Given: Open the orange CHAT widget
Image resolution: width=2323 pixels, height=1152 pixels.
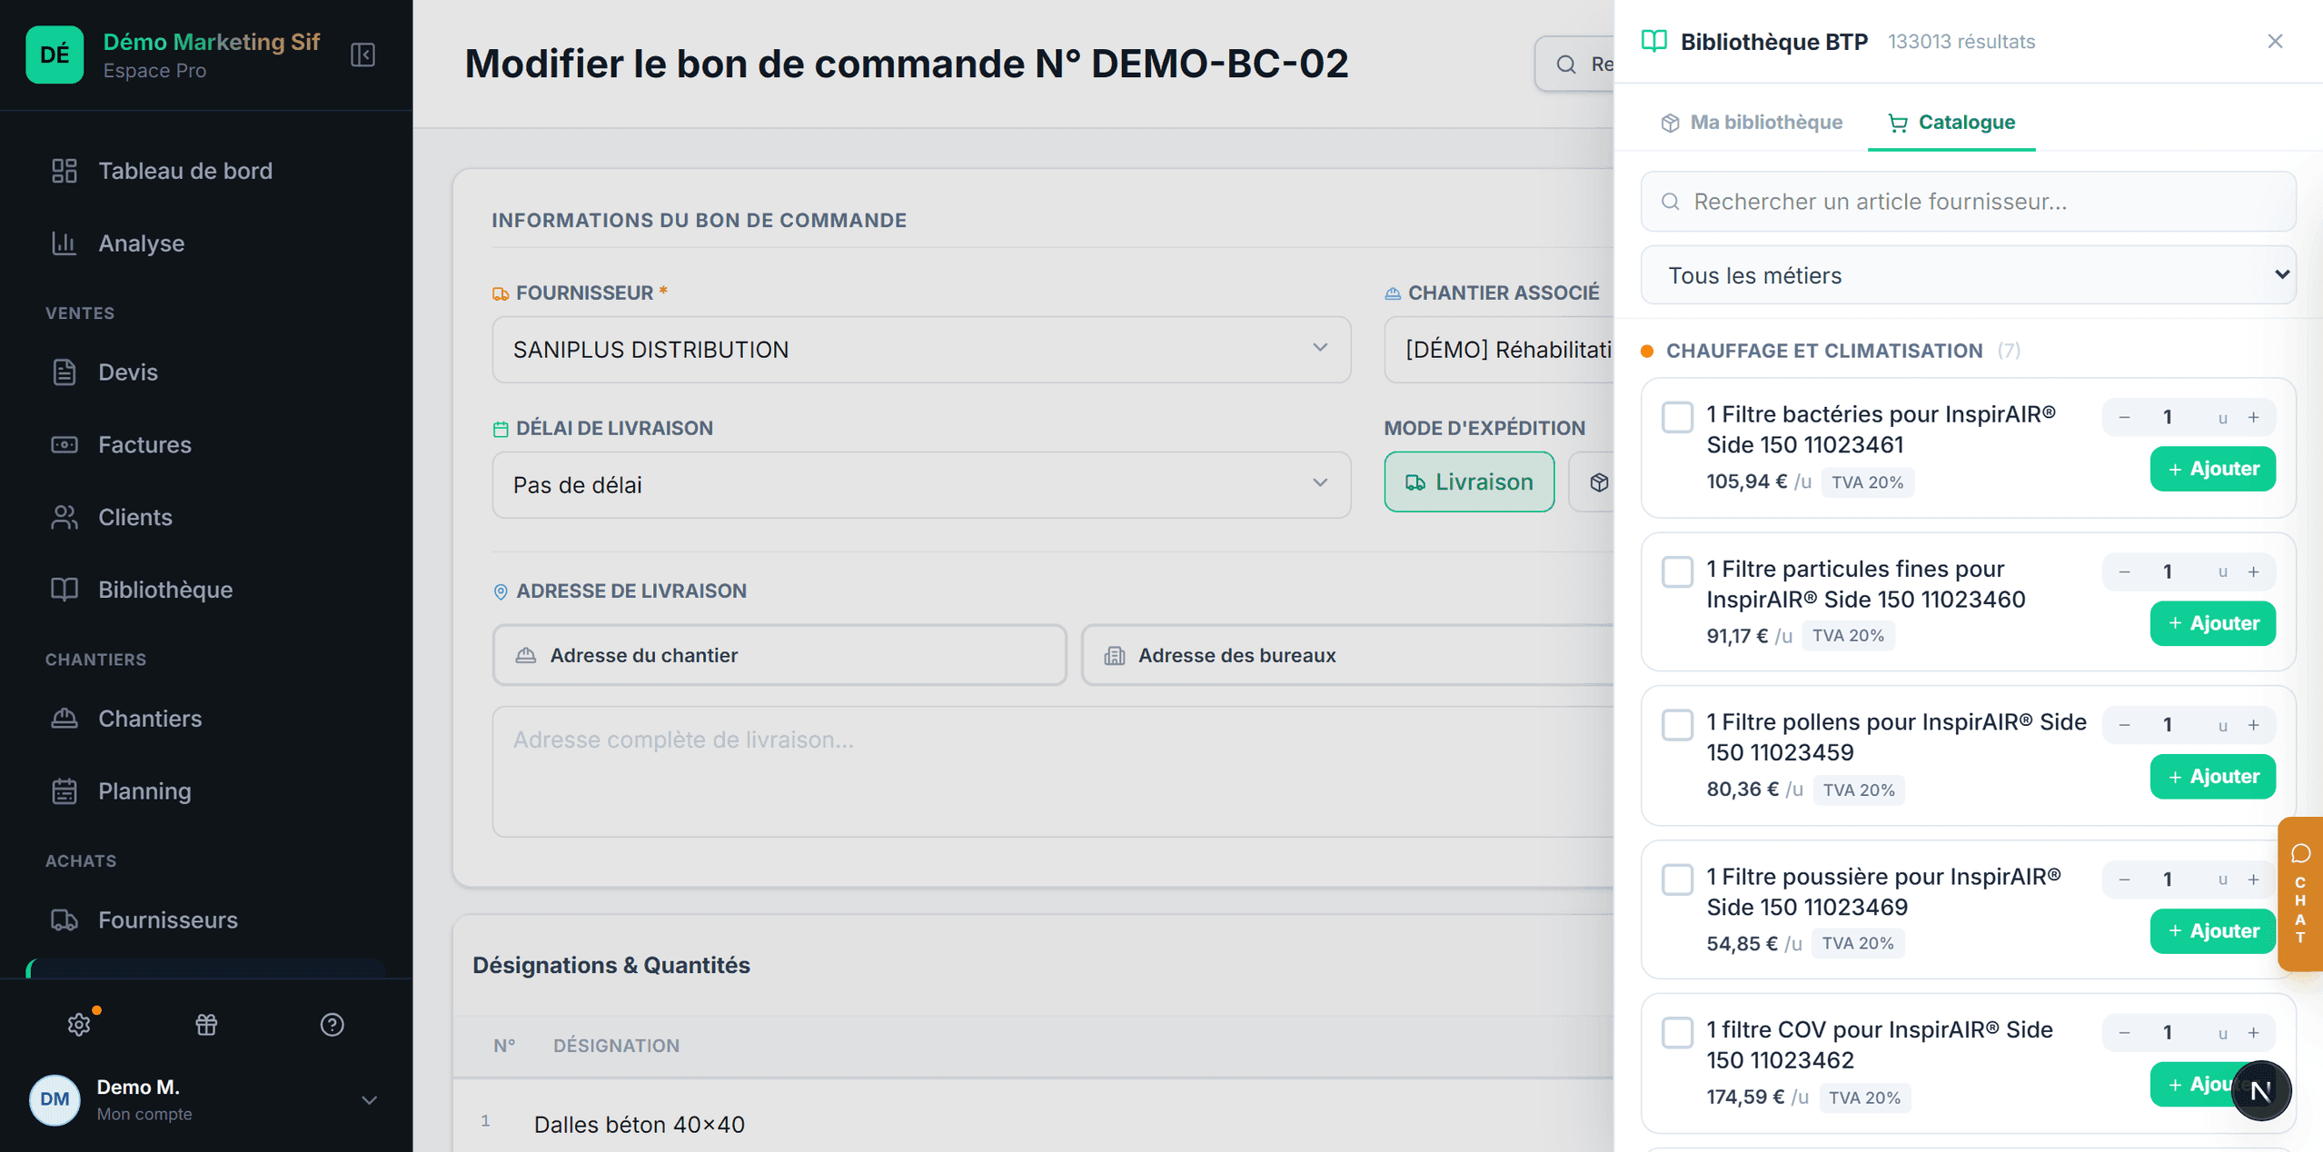Looking at the screenshot, I should click(2300, 894).
